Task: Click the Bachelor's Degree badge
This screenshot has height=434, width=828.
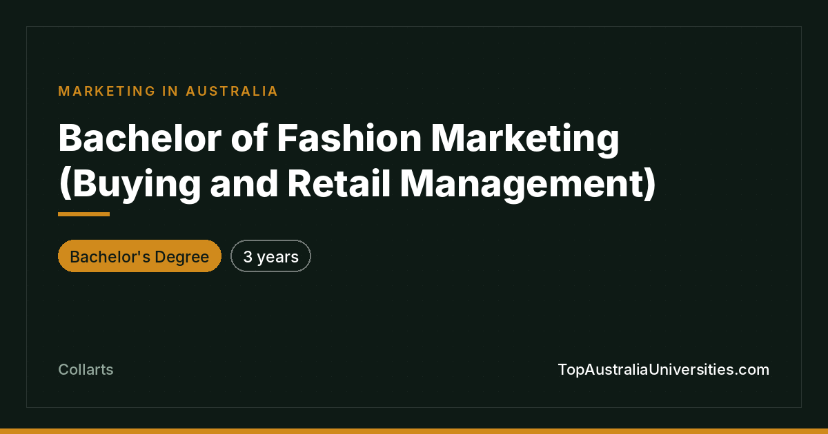Action: coord(139,256)
